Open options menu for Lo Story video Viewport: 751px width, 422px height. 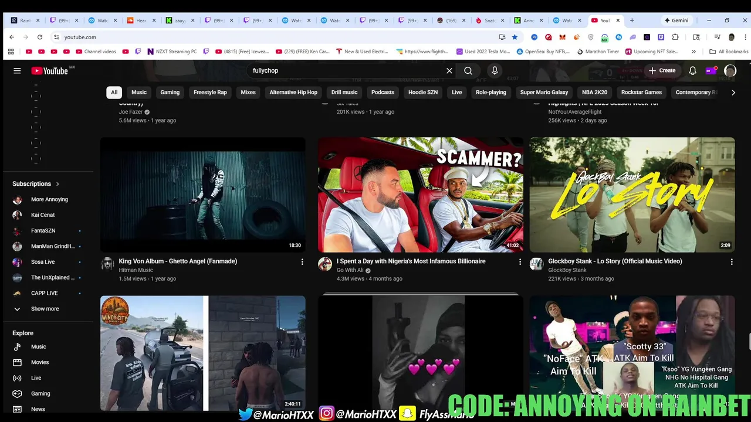coord(732,261)
